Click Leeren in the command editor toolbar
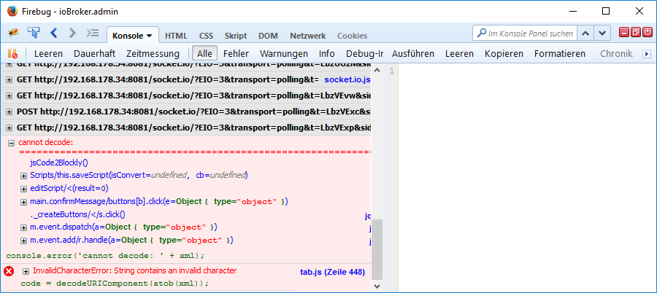Viewport: 657px width, 293px height. [x=459, y=54]
